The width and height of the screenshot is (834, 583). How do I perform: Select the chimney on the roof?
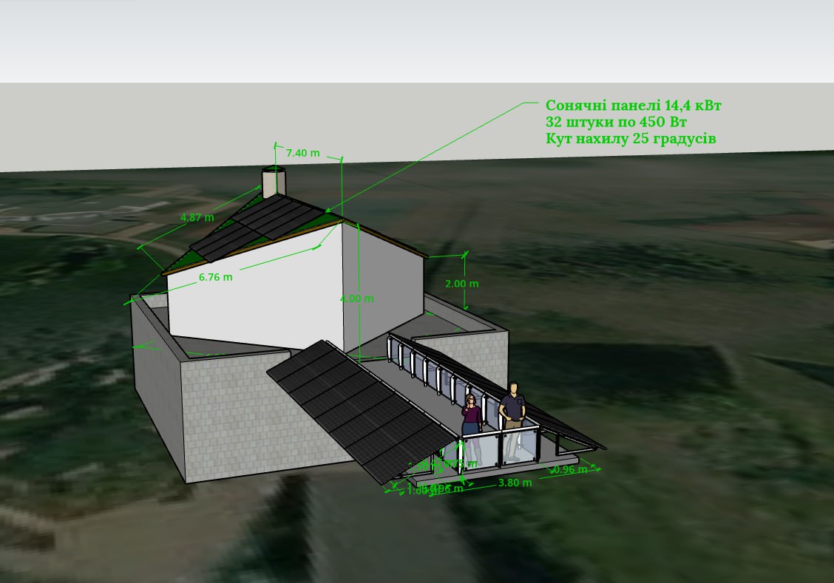(274, 183)
